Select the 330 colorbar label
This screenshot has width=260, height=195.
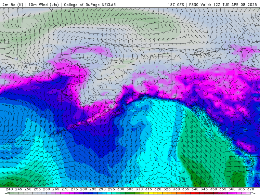(x=176, y=189)
